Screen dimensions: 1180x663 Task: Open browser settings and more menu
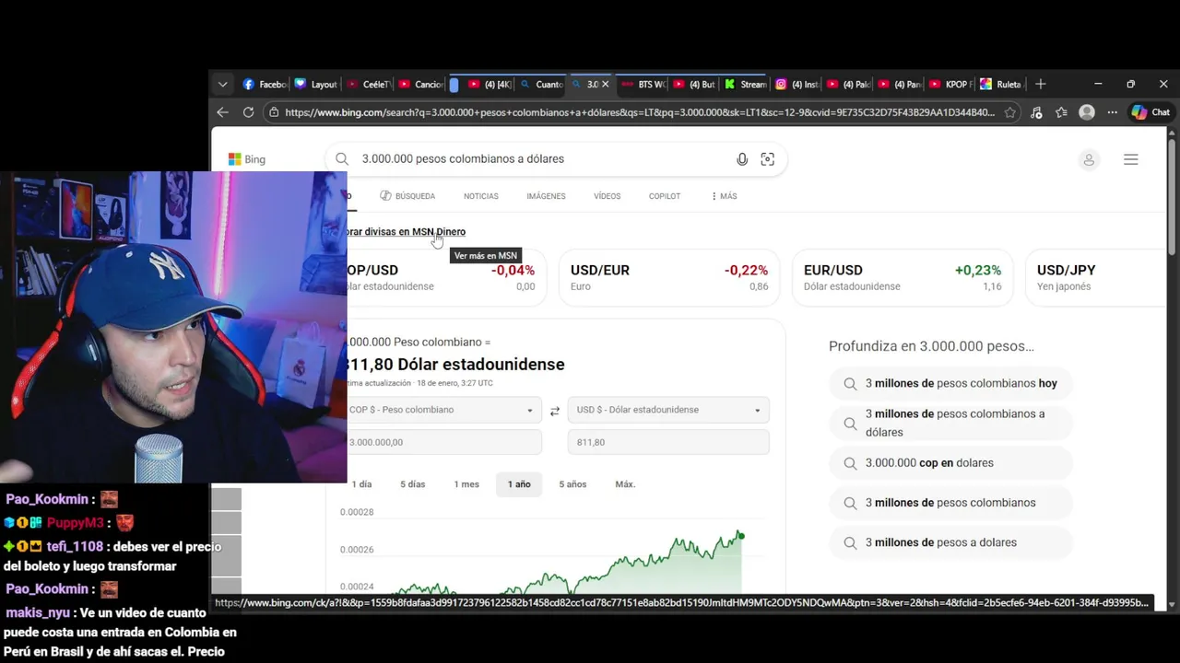click(x=1113, y=112)
